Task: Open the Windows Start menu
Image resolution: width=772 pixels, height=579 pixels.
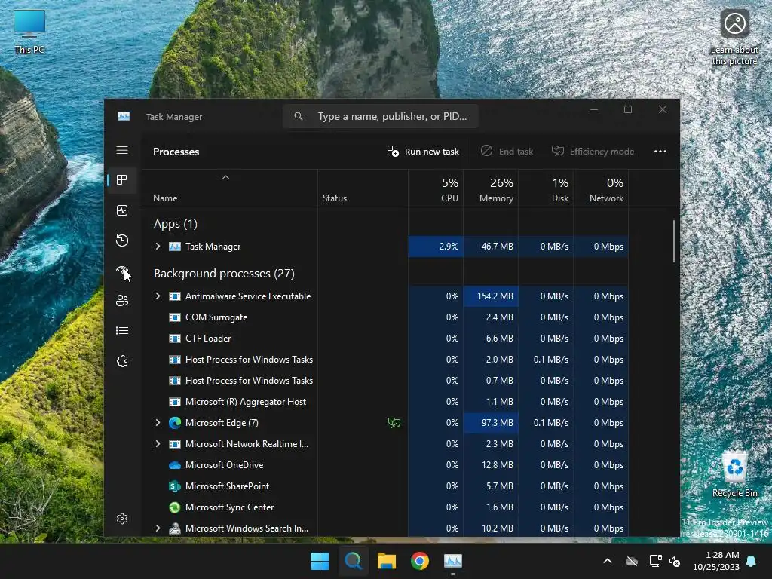Action: (x=320, y=561)
